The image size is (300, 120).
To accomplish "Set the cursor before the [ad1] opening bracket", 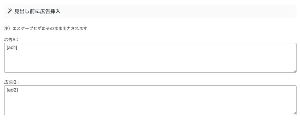I will point(7,48).
